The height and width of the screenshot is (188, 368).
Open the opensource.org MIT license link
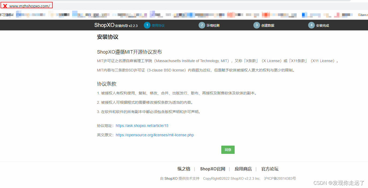coord(155,135)
